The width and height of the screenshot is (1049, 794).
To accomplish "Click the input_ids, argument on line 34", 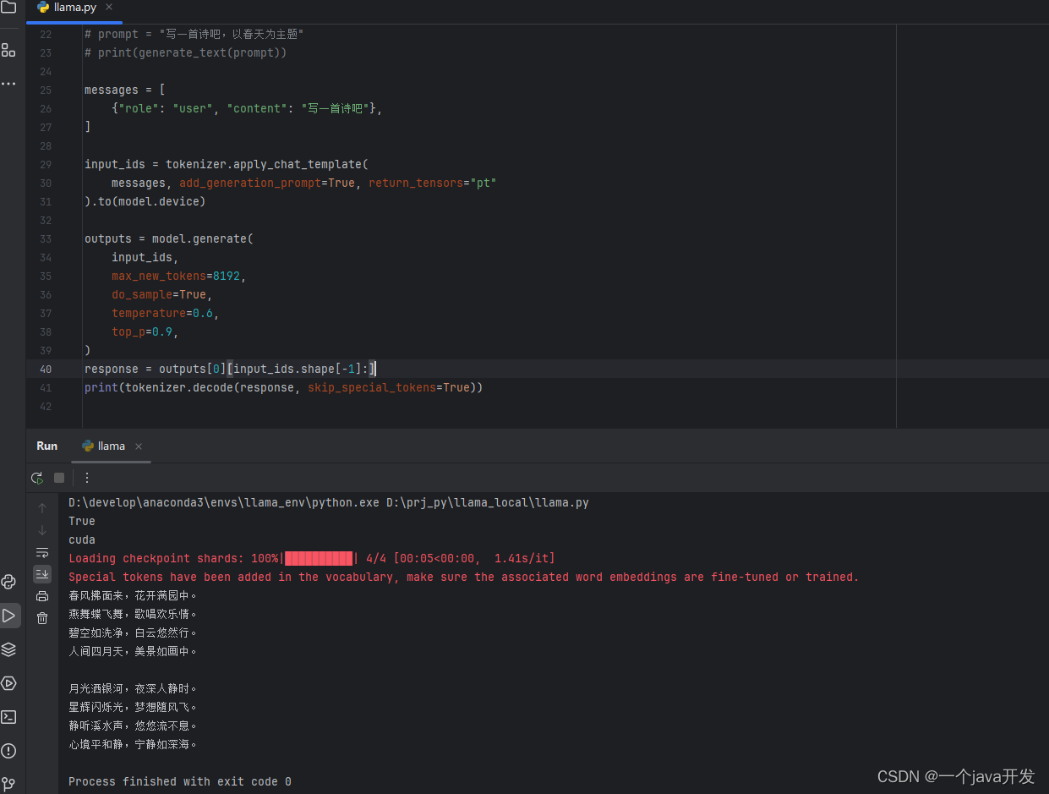I will [145, 257].
